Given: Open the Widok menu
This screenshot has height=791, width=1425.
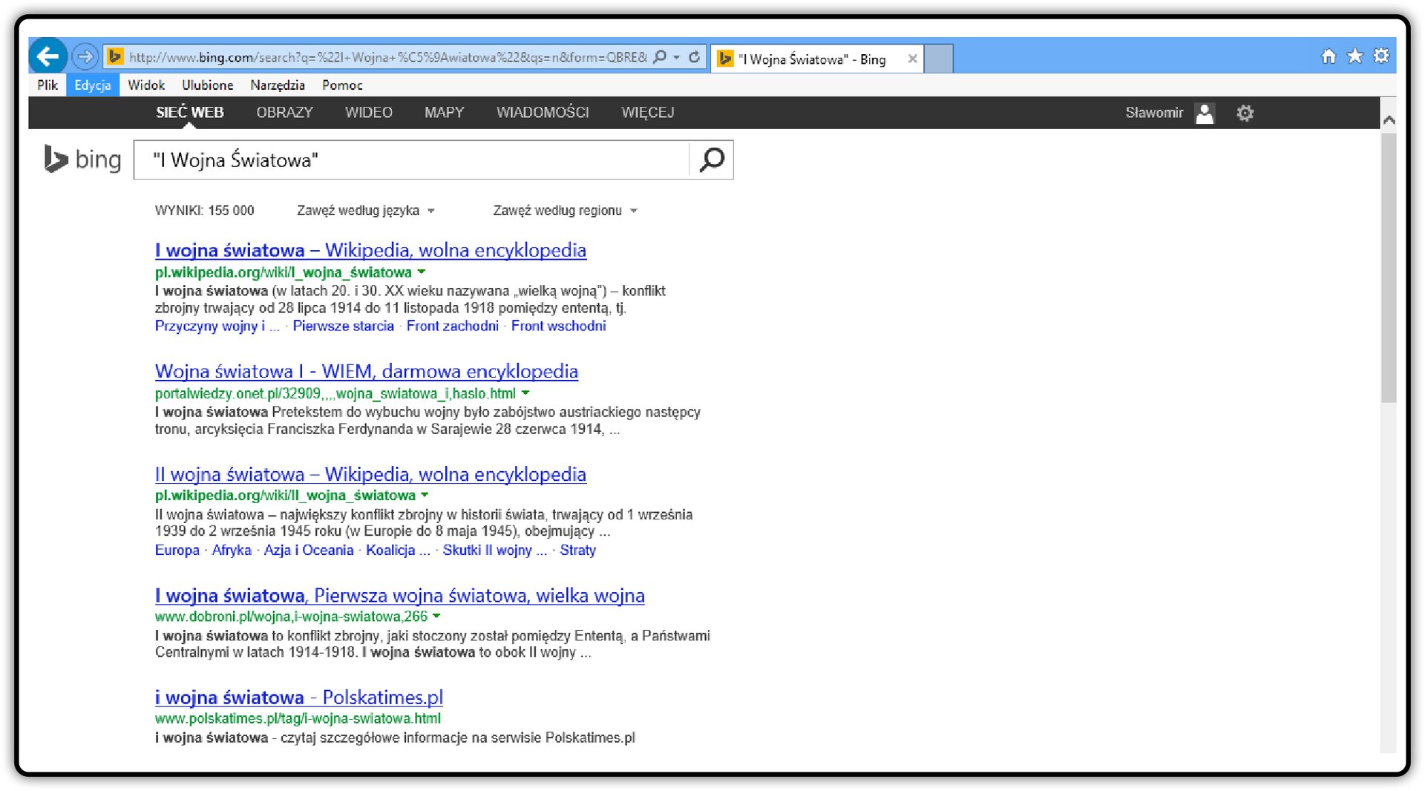Looking at the screenshot, I should point(146,85).
